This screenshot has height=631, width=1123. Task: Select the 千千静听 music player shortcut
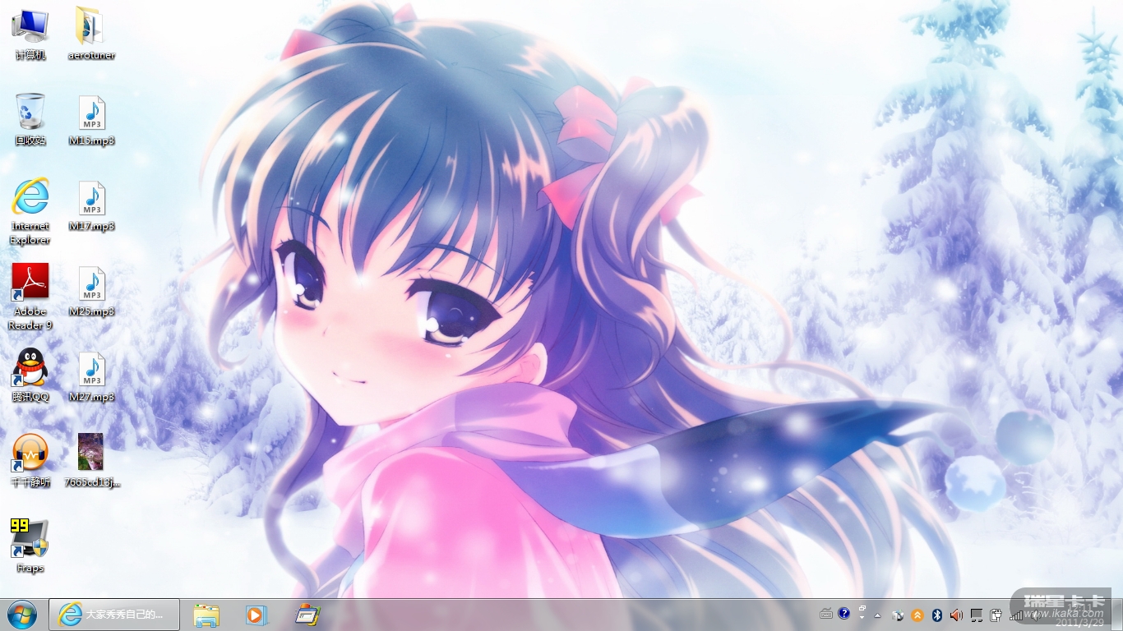[30, 460]
